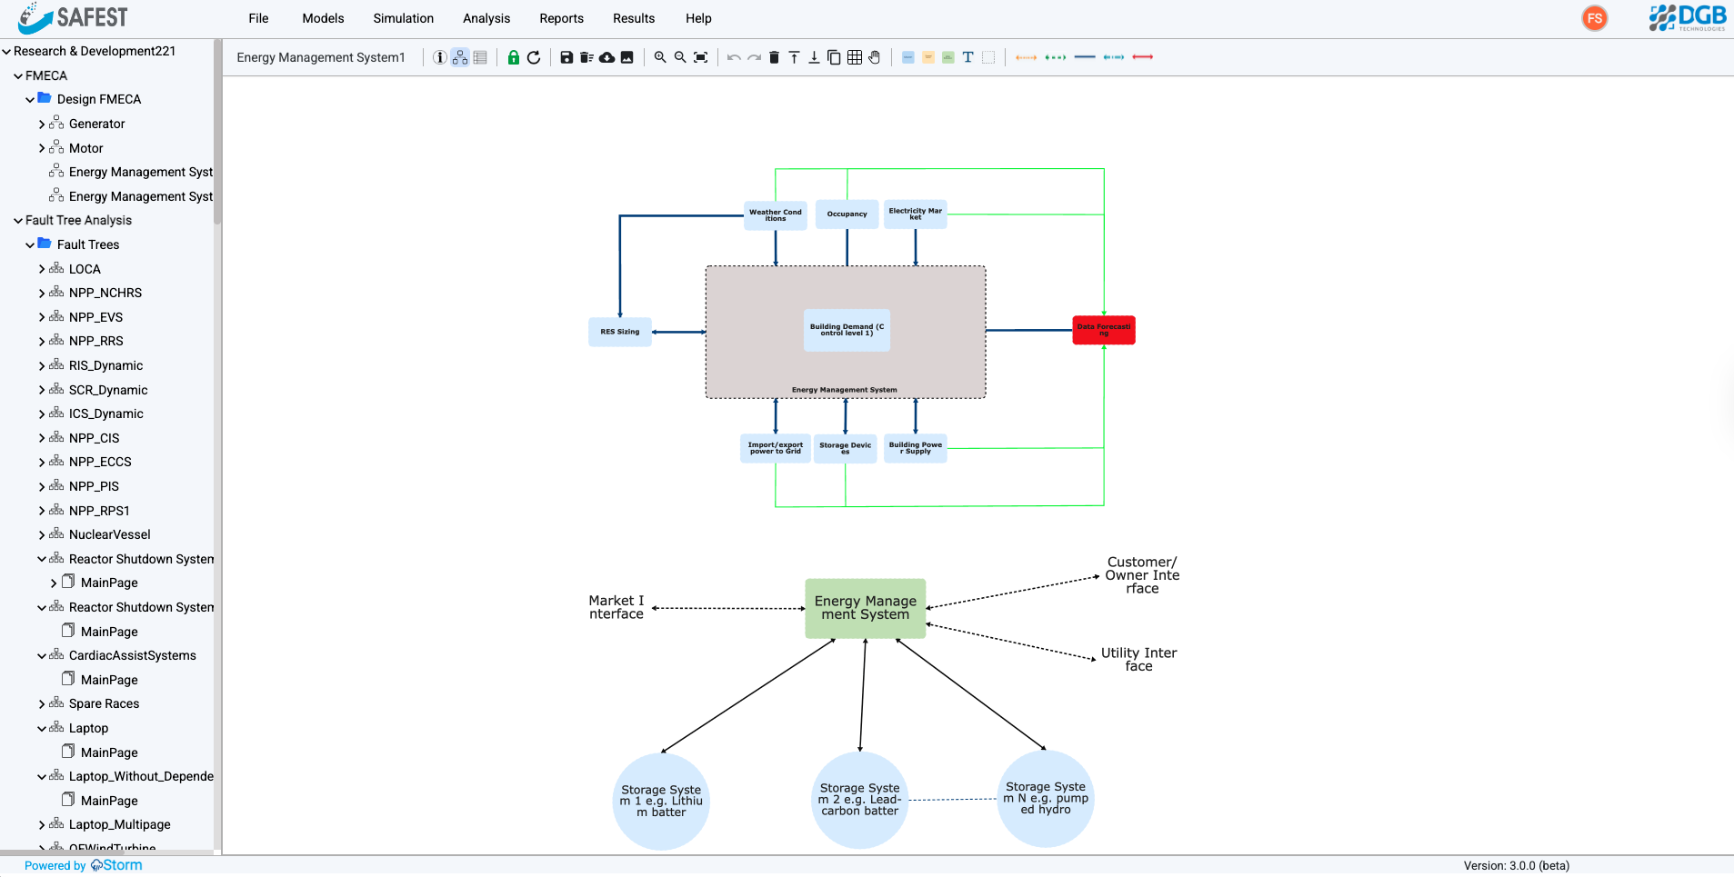
Task: Open the zoom in tool
Action: click(x=659, y=57)
